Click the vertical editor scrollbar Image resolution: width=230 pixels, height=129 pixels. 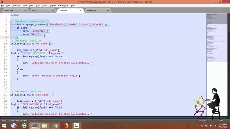click(x=229, y=64)
